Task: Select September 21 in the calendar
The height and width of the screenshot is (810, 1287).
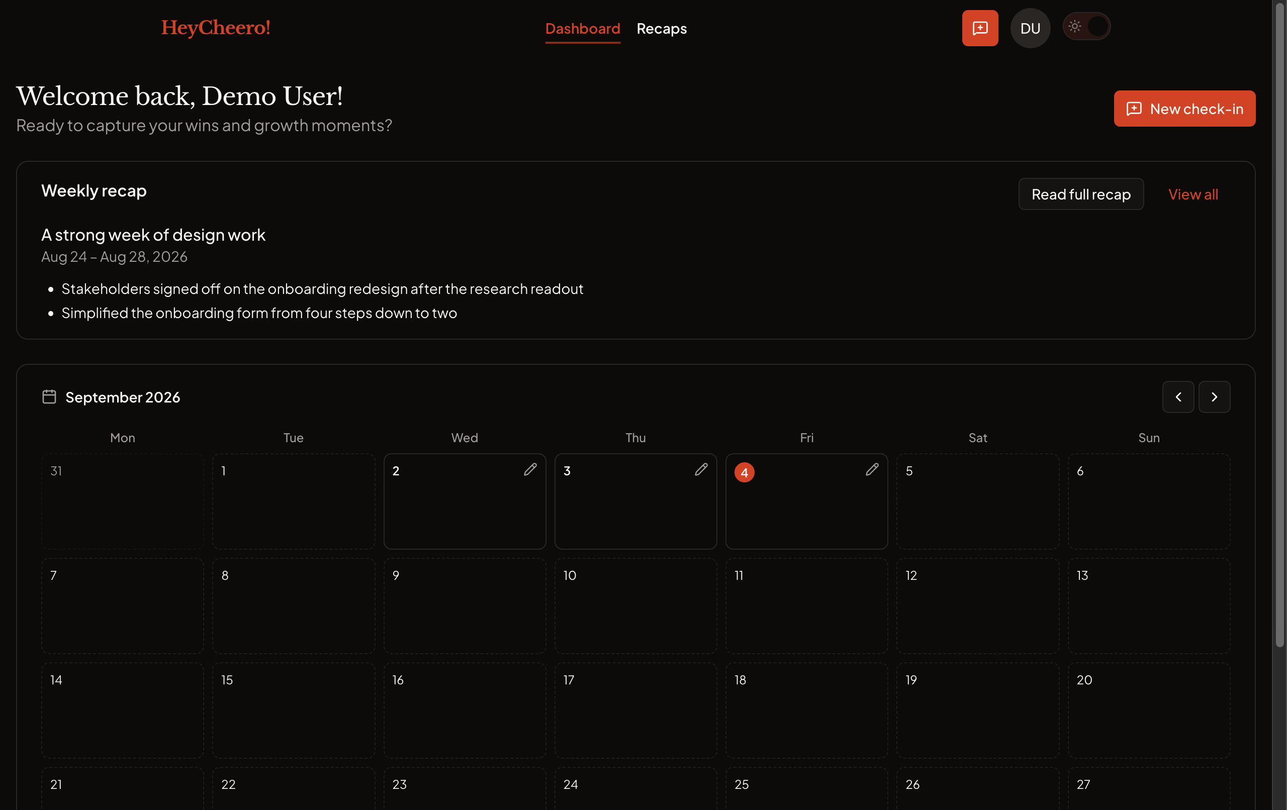Action: 122,788
